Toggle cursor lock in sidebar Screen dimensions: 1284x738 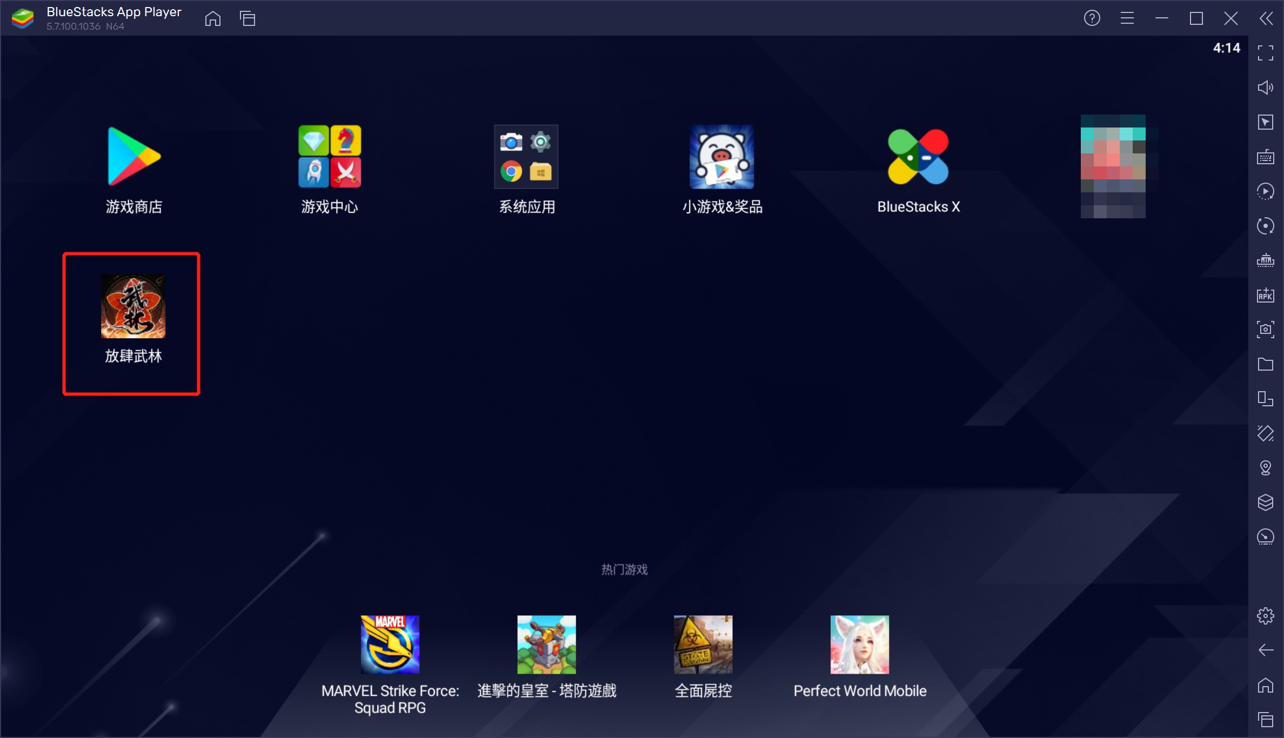click(x=1266, y=122)
